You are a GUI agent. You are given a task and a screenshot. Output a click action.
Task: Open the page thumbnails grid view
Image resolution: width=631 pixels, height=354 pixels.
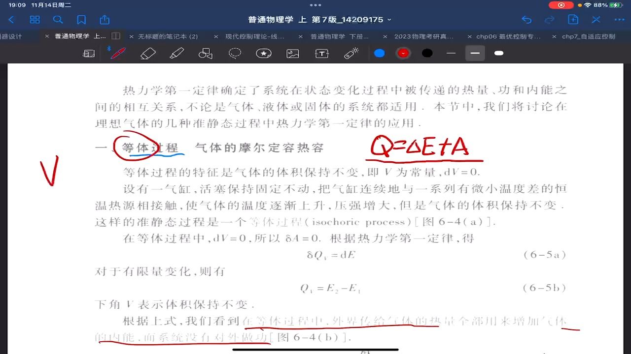click(x=35, y=20)
